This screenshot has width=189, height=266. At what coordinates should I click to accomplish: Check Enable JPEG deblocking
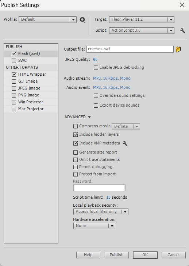96,68
